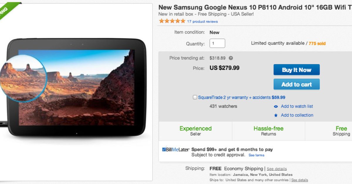Open See details link for Economy Shipping
Screen dimensions: 352x184
[277, 169]
